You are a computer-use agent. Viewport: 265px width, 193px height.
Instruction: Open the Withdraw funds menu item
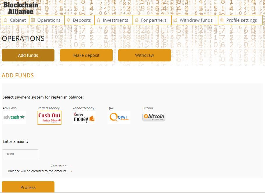point(195,20)
